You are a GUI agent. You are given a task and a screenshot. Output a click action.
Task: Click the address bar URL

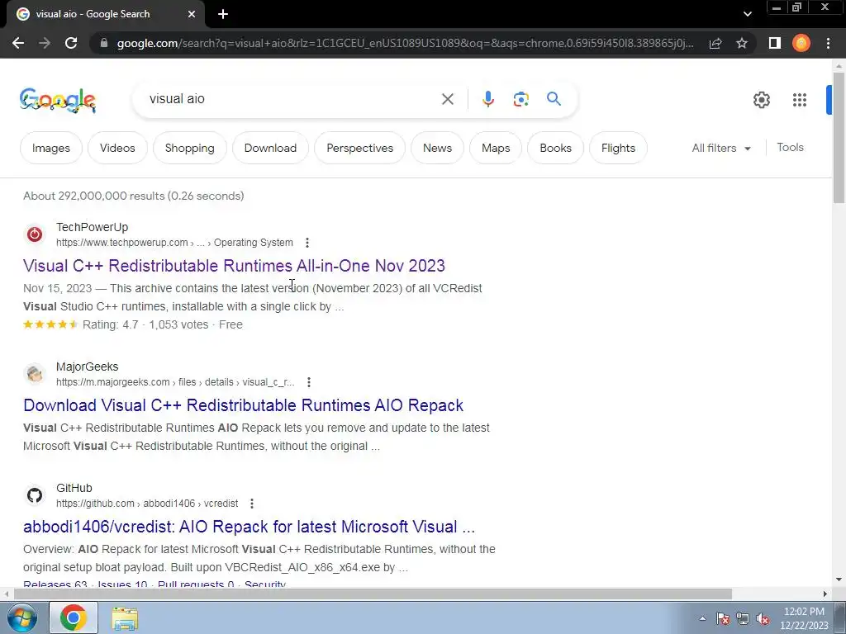[x=405, y=43]
